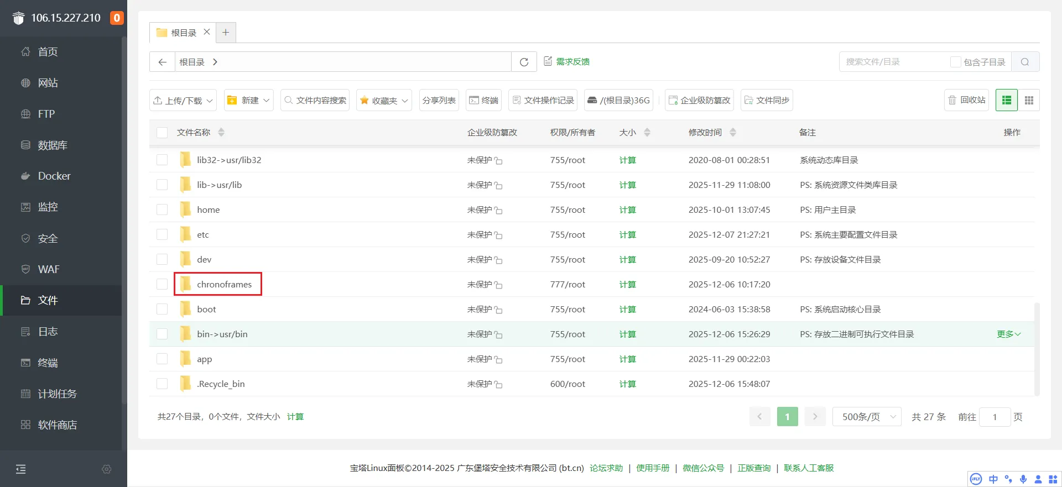Add a new tab with plus
The height and width of the screenshot is (487, 1062).
[x=226, y=33]
